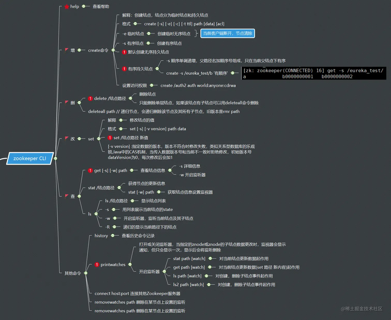Collapse the create命令 branch using its green dot
Viewport: 391px width, 320px height.
tap(113, 50)
